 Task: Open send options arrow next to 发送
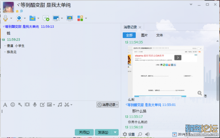pos(115,132)
